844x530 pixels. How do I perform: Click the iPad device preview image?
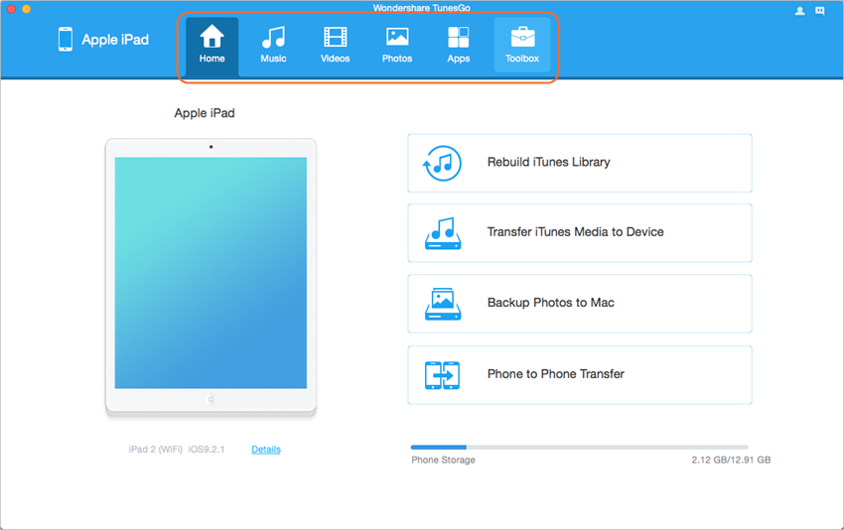(x=211, y=274)
